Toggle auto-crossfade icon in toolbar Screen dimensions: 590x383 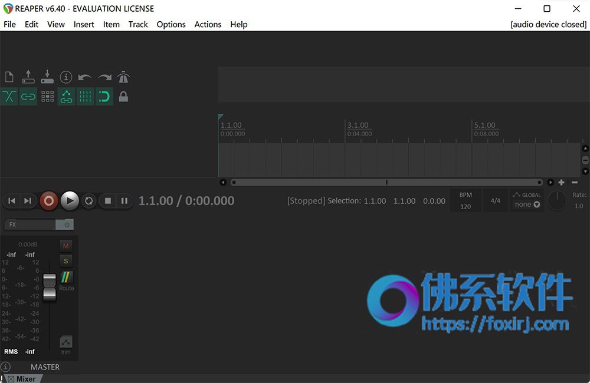point(9,97)
